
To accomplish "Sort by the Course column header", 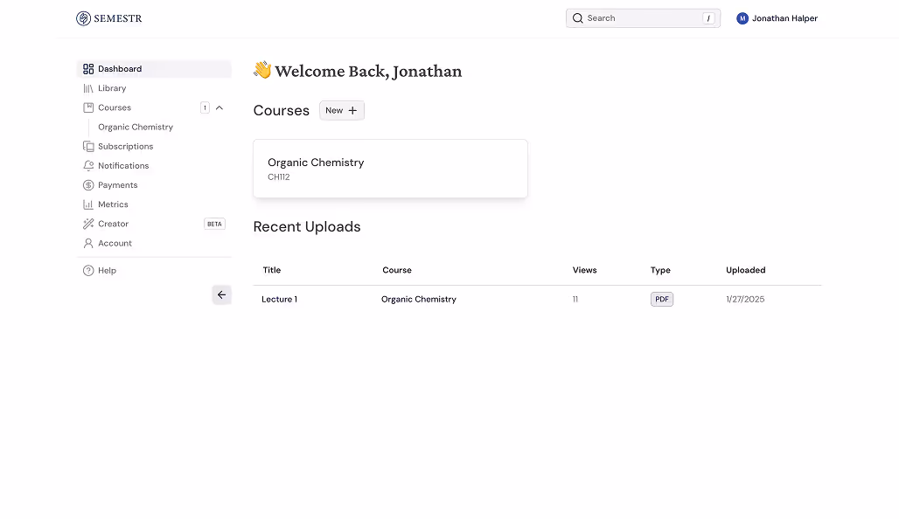I will [397, 270].
